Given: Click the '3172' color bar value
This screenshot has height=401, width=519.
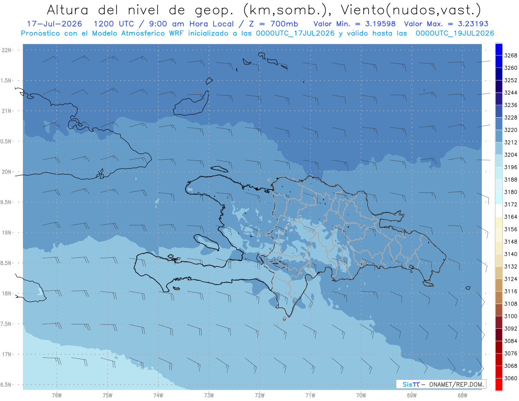Looking at the screenshot, I should coord(511,205).
